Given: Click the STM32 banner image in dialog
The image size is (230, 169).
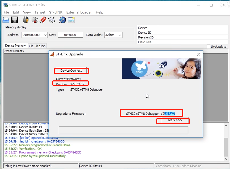Looking at the screenshot, I should click(x=161, y=69).
